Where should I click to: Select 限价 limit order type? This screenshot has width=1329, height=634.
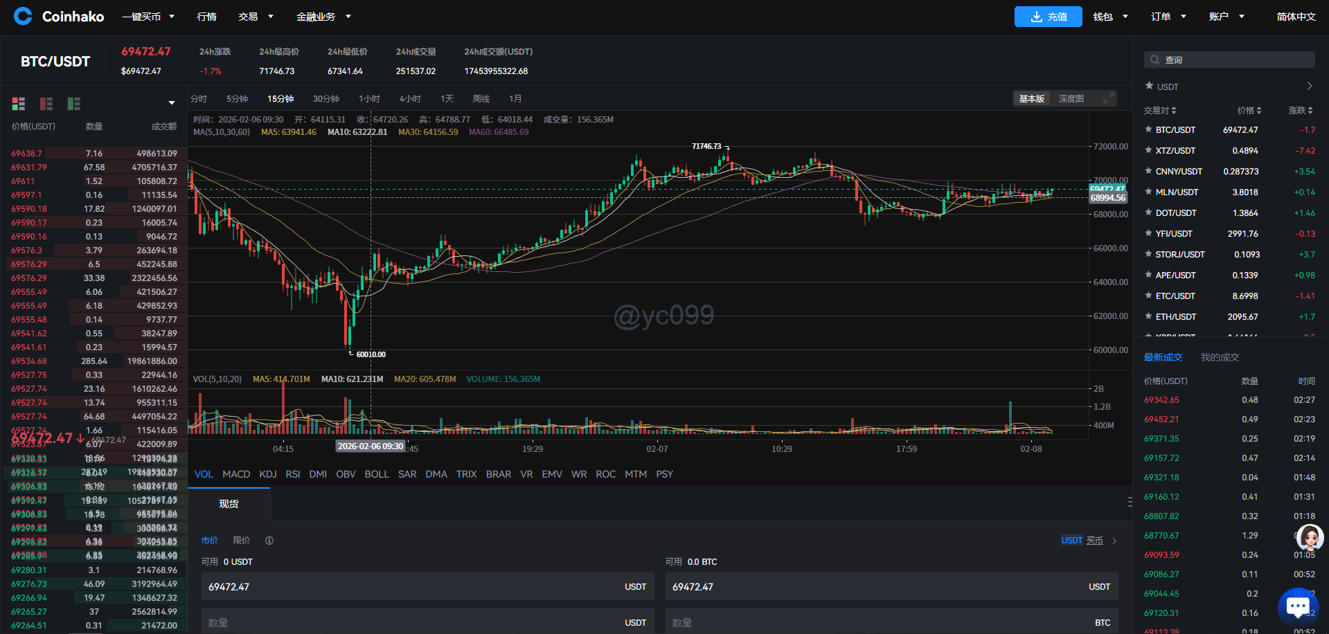(242, 541)
